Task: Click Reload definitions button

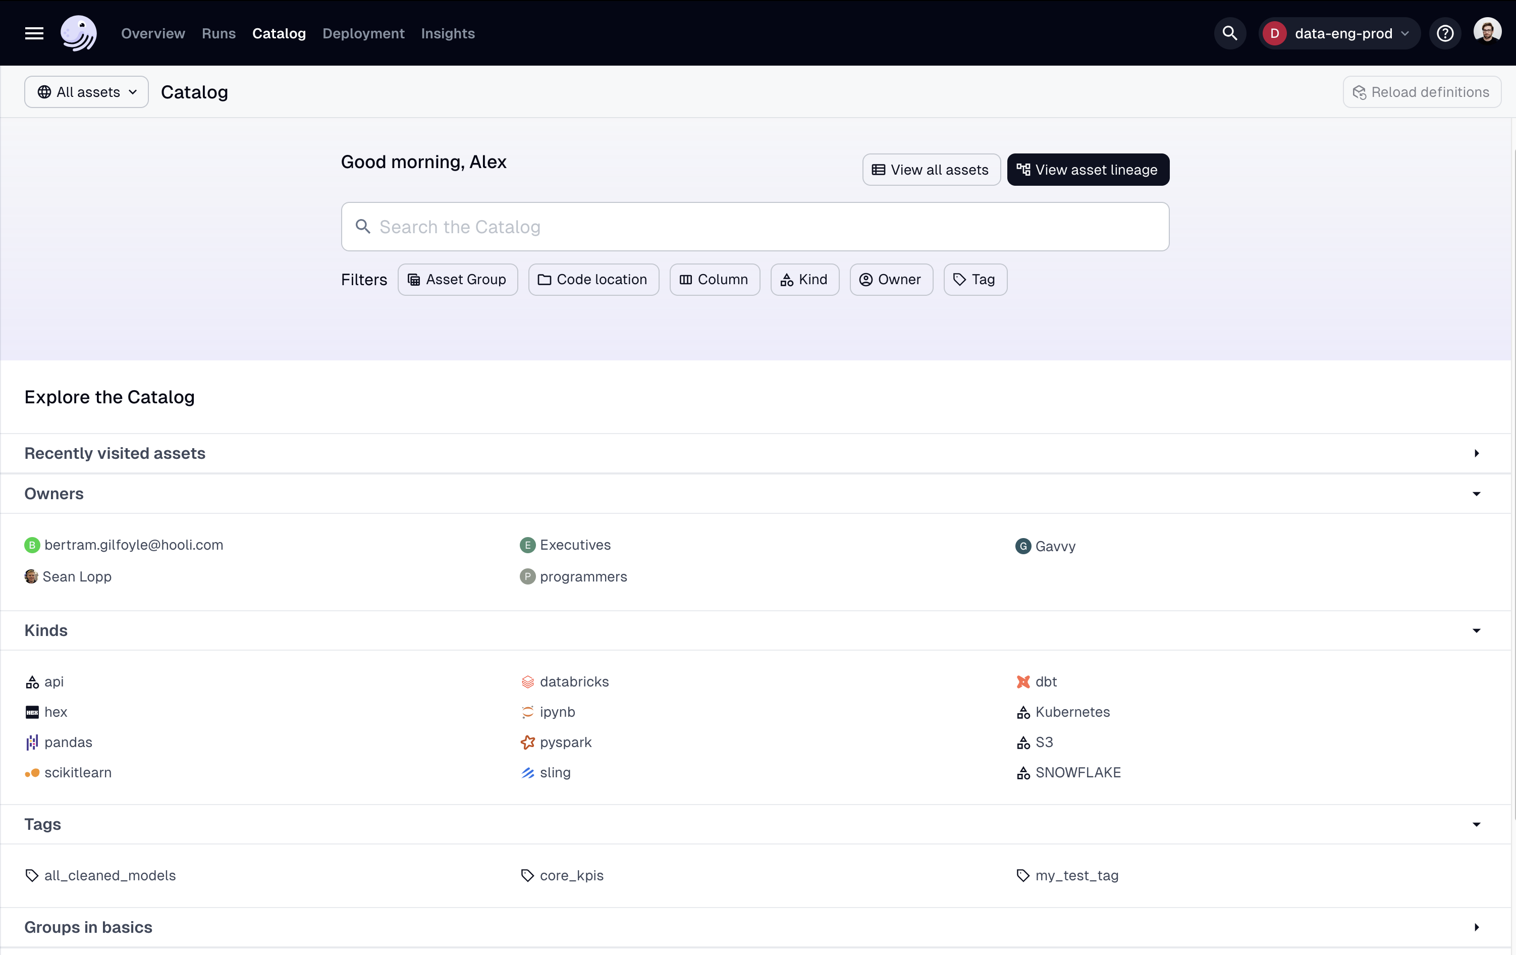Action: point(1422,92)
